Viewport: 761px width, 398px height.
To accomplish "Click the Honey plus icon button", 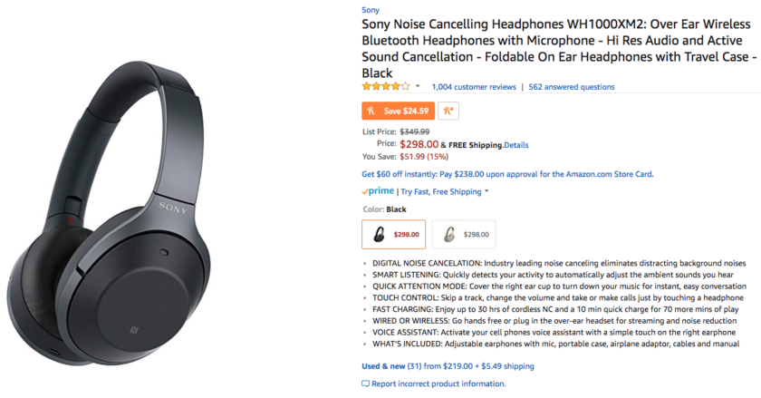I will [x=448, y=111].
